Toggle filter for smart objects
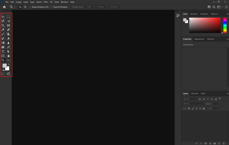Viewport: 229px width, 145px height. [216, 99]
